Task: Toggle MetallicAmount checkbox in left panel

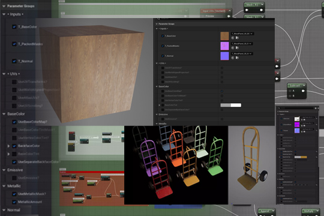Action: tap(14, 202)
